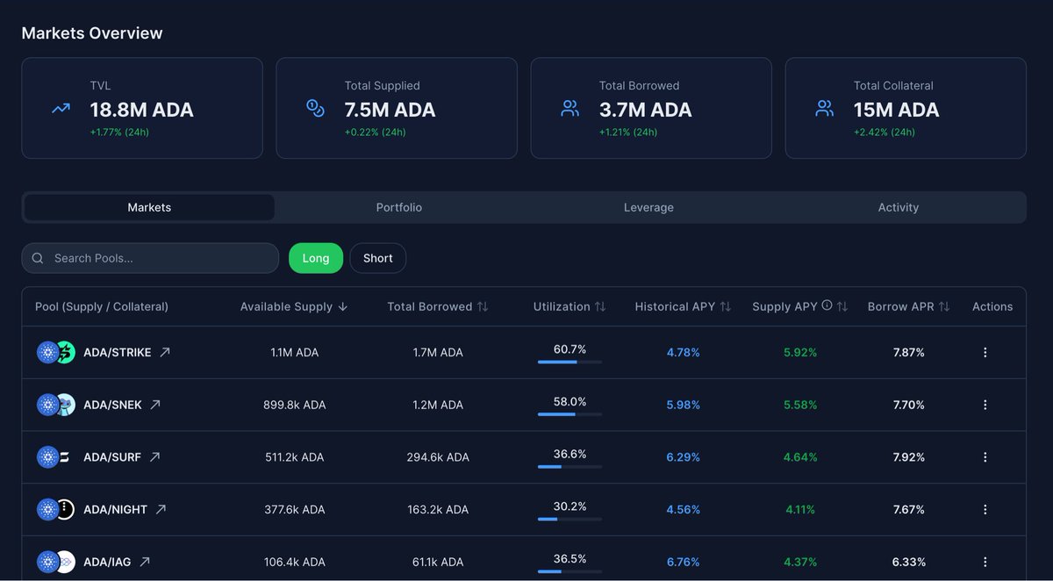Image resolution: width=1053 pixels, height=581 pixels.
Task: Click the 7.5M ADA supplied value
Action: click(390, 110)
